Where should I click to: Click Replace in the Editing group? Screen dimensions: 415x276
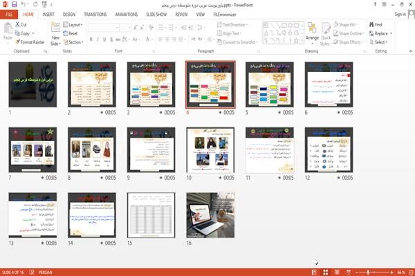coord(381,33)
